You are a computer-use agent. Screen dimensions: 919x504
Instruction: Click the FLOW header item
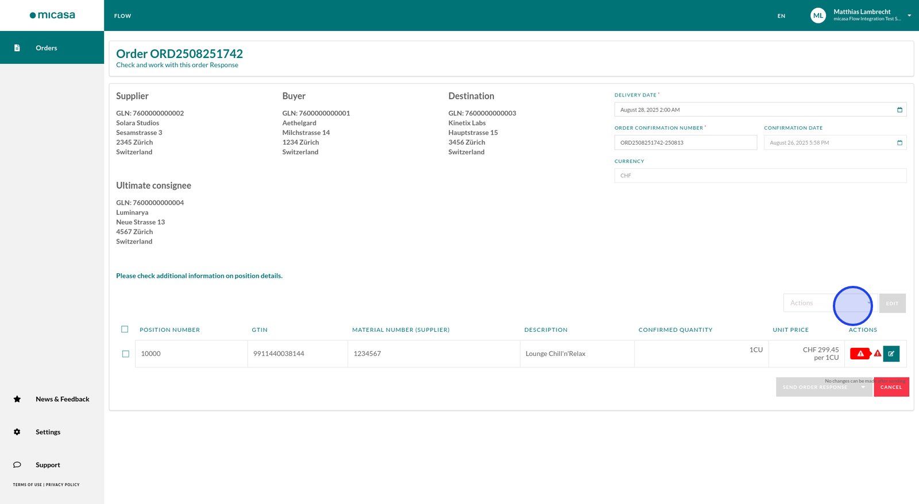[x=122, y=16]
